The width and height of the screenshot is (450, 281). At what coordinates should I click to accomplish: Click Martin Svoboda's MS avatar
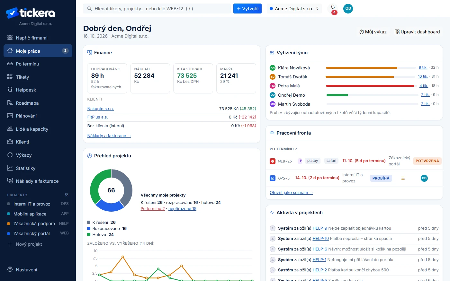pyautogui.click(x=273, y=104)
